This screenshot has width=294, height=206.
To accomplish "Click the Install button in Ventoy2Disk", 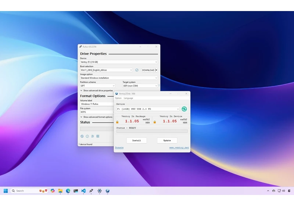I will 136,141.
